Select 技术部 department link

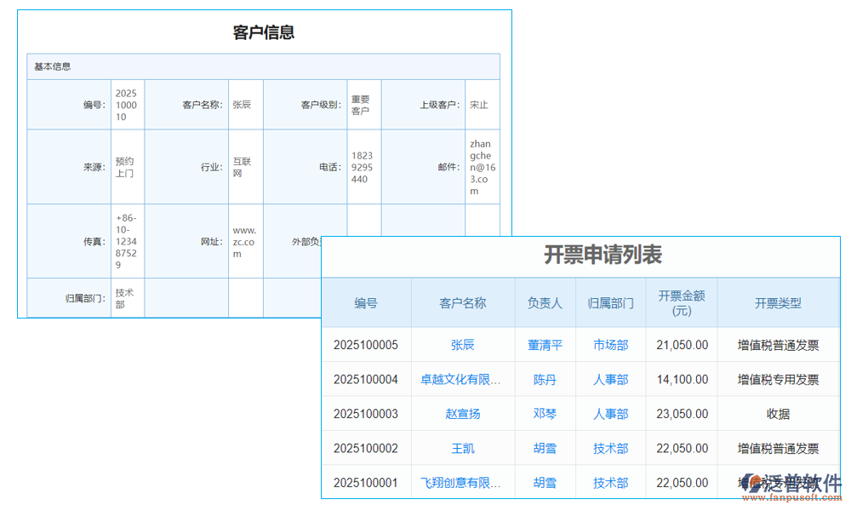pyautogui.click(x=610, y=448)
